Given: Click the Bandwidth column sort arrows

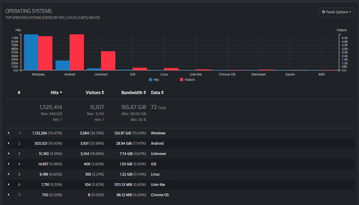Looking at the screenshot, I should (x=145, y=93).
